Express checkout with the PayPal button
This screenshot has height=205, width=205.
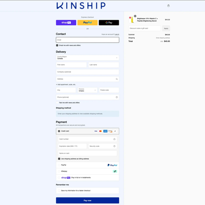point(87,23)
